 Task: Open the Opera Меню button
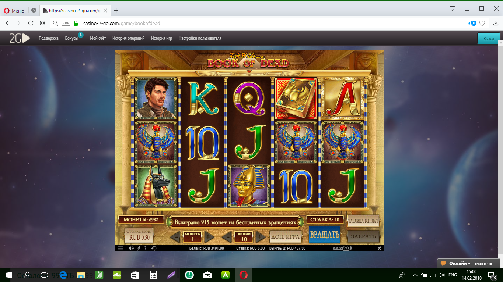pyautogui.click(x=14, y=11)
